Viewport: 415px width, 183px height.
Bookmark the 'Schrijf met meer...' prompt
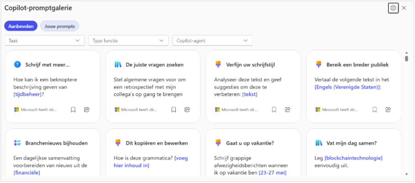(x=73, y=109)
